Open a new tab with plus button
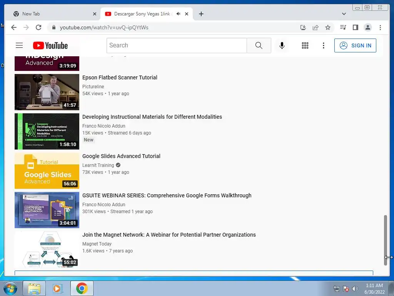The width and height of the screenshot is (394, 296). [x=201, y=14]
